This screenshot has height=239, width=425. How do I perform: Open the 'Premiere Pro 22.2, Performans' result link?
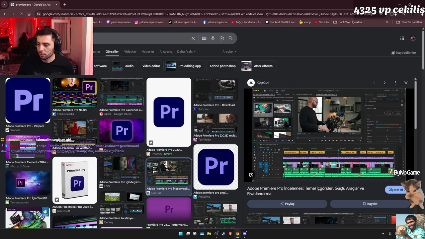(168, 225)
